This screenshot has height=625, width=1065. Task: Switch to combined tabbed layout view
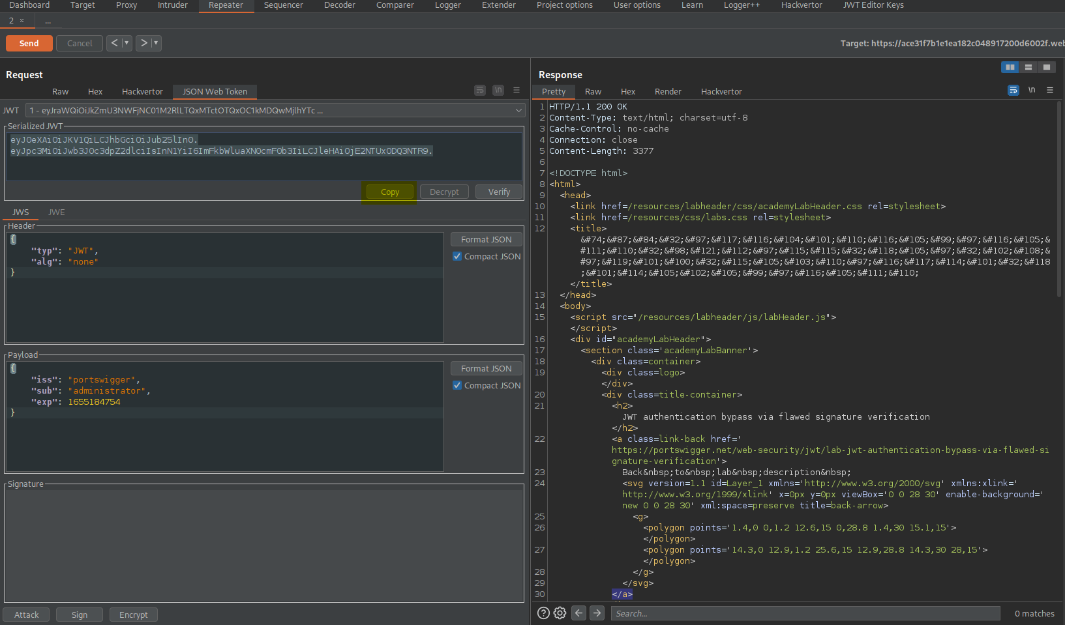coord(1046,67)
